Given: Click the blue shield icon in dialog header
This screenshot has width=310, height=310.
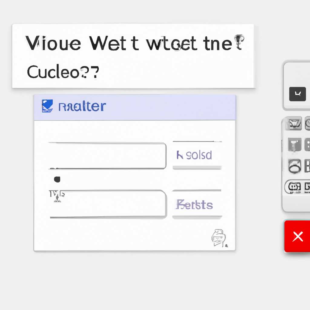Looking at the screenshot, I should [47, 106].
